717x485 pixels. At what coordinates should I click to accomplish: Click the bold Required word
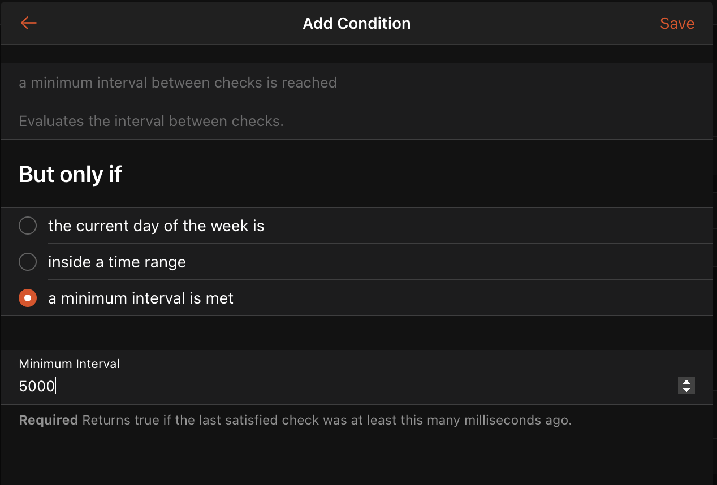tap(48, 421)
